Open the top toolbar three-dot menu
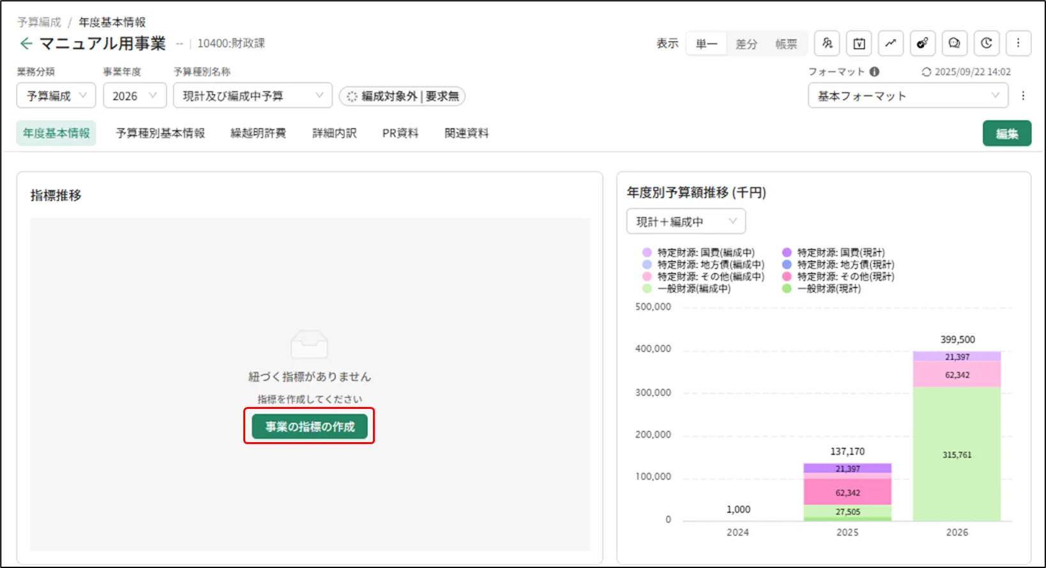The height and width of the screenshot is (568, 1046). tap(1018, 43)
